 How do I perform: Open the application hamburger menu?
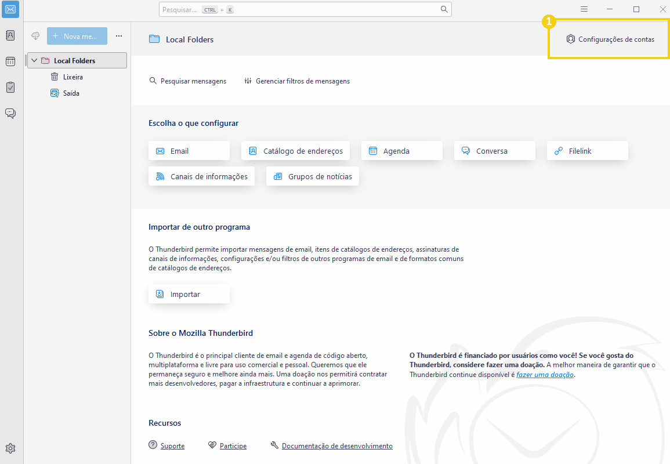584,9
